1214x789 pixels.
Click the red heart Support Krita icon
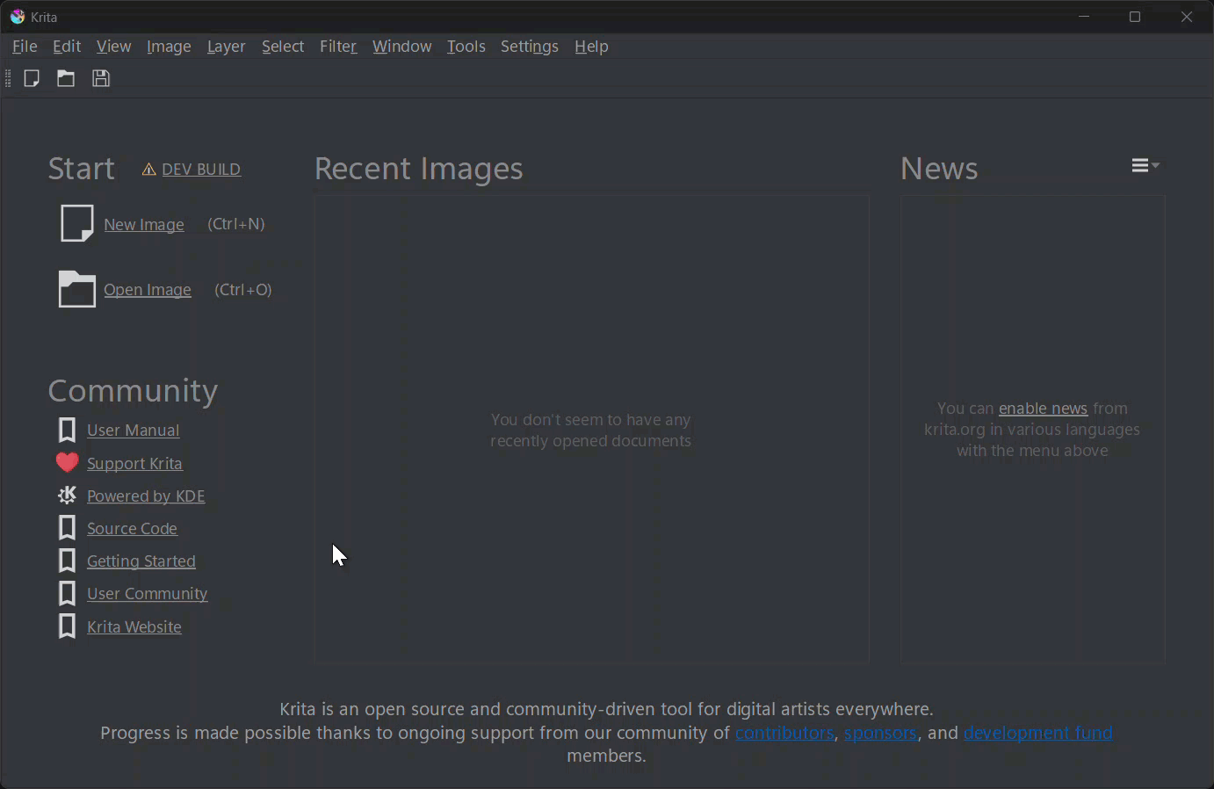click(67, 462)
